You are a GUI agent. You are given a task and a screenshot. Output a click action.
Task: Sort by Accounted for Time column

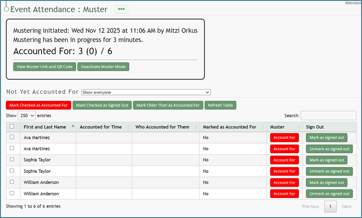(x=101, y=127)
